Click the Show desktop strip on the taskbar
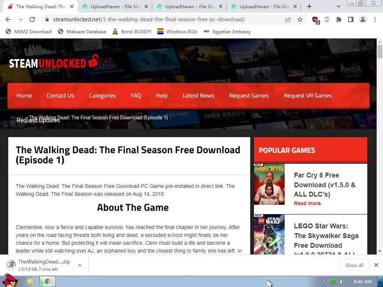The image size is (383, 287). [x=380, y=282]
